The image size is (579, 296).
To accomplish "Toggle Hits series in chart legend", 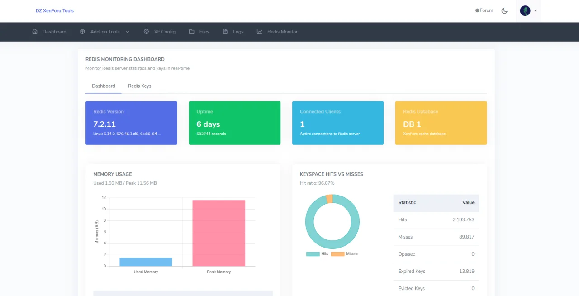I will coord(317,254).
